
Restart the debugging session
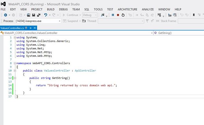point(123,15)
